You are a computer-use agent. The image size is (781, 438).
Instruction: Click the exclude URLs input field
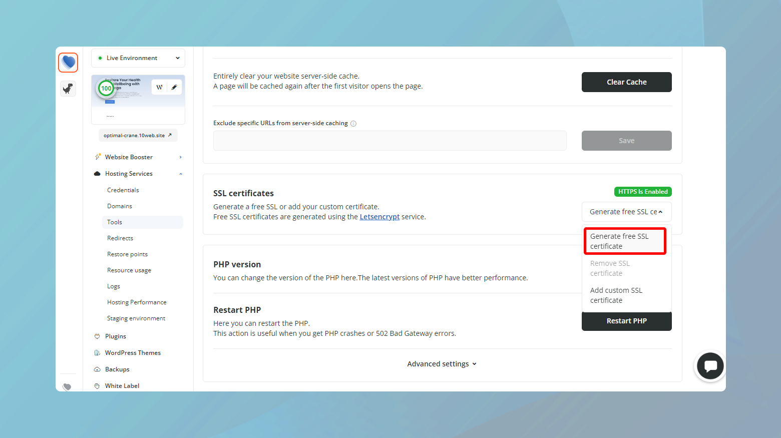[x=389, y=141]
